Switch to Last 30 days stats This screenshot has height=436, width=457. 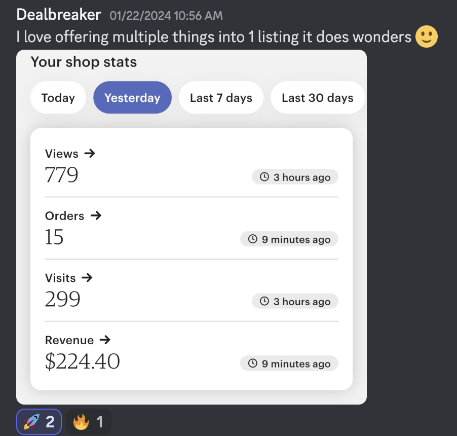click(x=318, y=97)
